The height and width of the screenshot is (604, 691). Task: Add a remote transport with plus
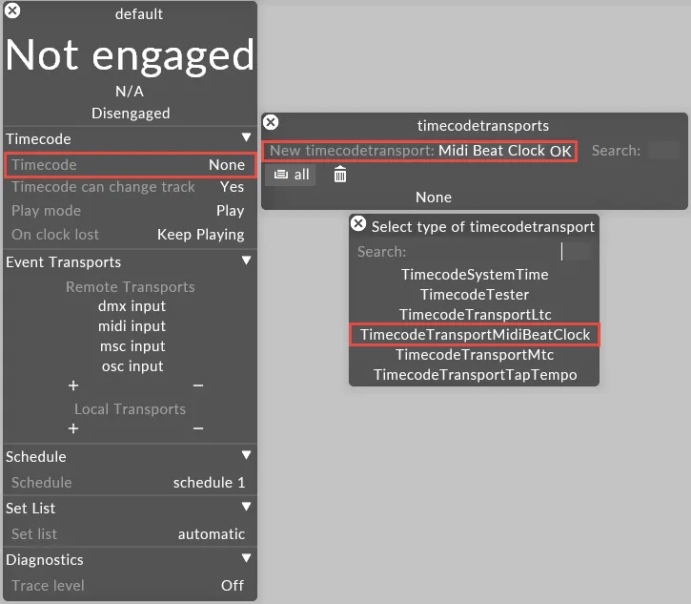point(73,385)
